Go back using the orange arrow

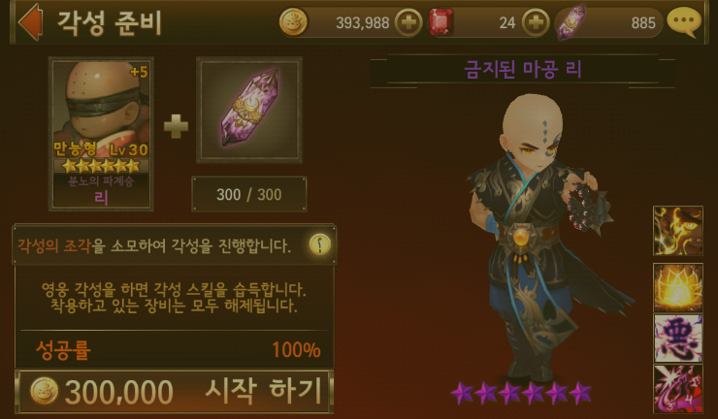(x=30, y=22)
